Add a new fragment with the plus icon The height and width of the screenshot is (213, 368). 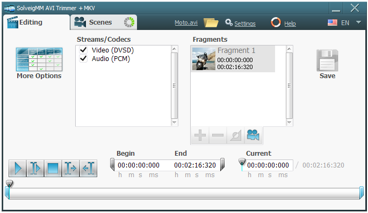[x=200, y=135]
